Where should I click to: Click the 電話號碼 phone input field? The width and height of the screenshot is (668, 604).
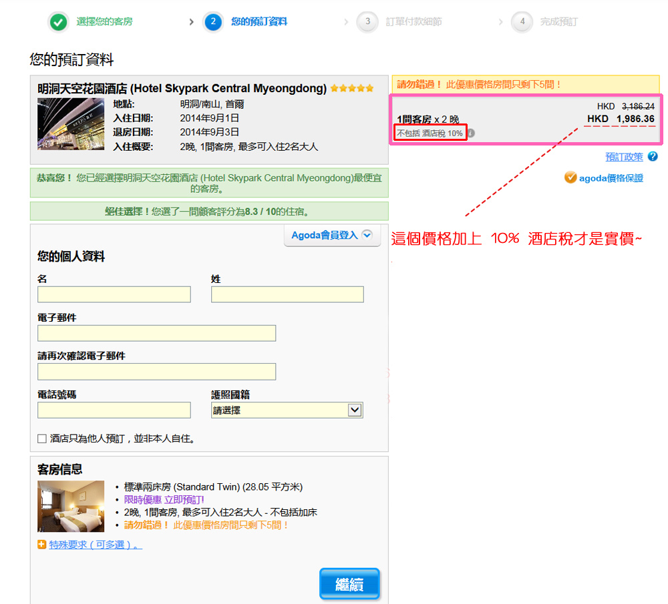coord(114,410)
